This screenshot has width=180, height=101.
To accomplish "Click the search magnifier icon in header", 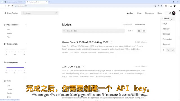I will [23, 13].
